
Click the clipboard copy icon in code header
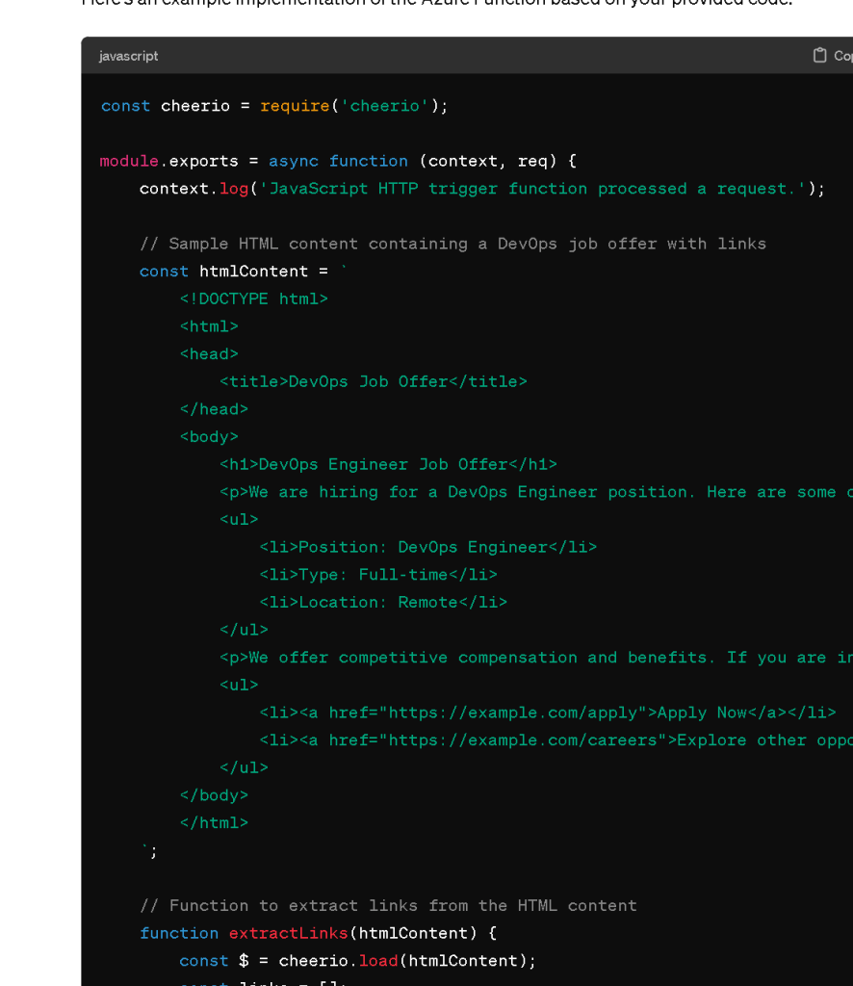click(819, 55)
